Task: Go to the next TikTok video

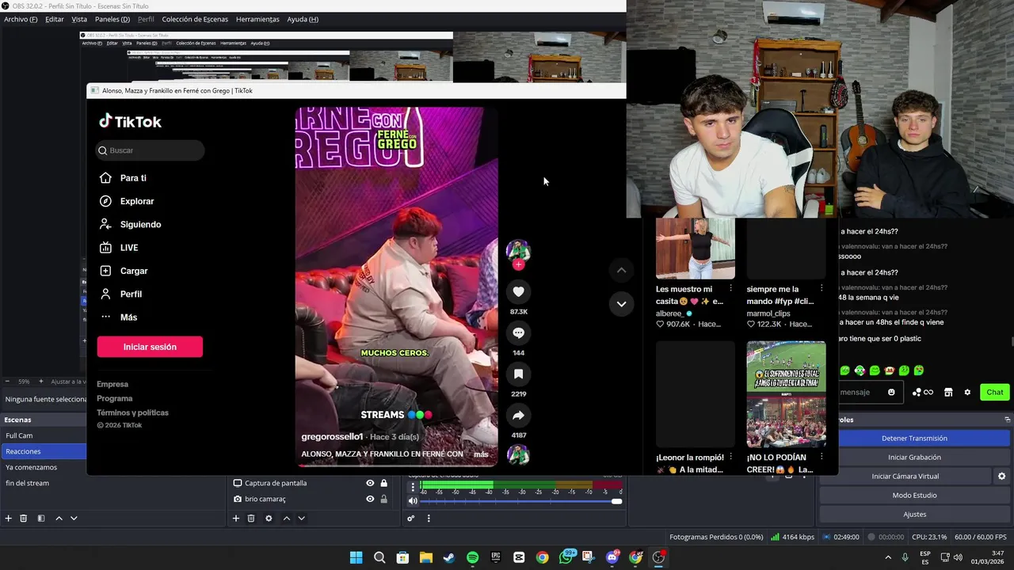Action: coord(621,304)
